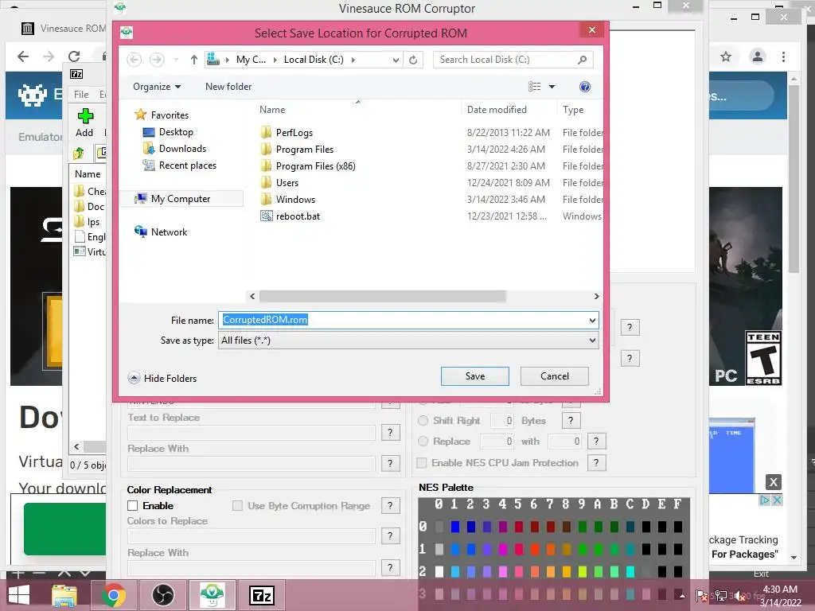This screenshot has width=815, height=611.
Task: Toggle Use Byte Corruption Range checkbox
Action: click(x=237, y=505)
